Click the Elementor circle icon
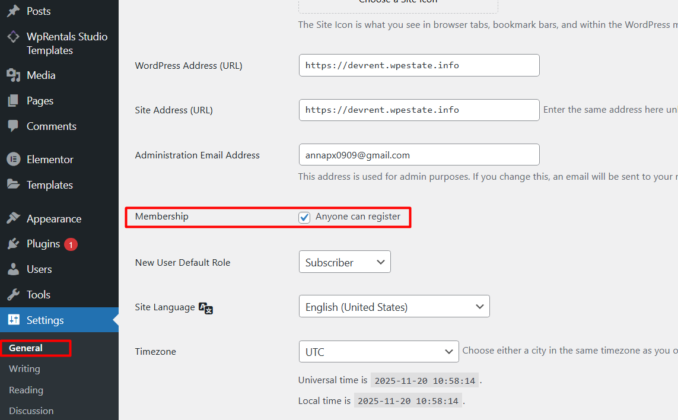 13,160
